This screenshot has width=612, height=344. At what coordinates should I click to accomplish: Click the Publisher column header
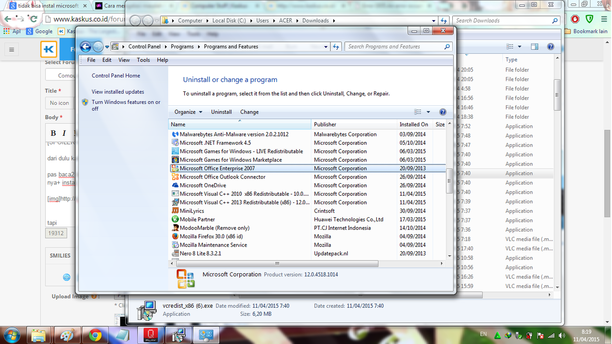coord(354,124)
